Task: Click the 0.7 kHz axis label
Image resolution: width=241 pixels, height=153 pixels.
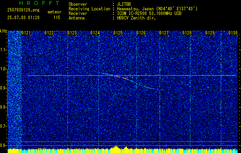Action: coord(3,126)
